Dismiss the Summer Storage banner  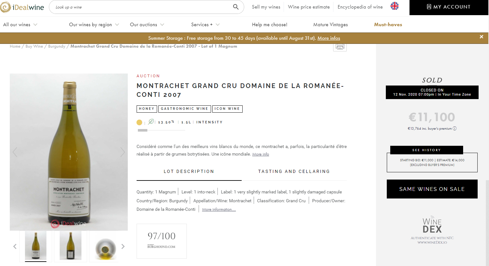tap(481, 37)
